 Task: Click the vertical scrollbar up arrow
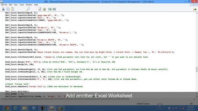coord(197,13)
